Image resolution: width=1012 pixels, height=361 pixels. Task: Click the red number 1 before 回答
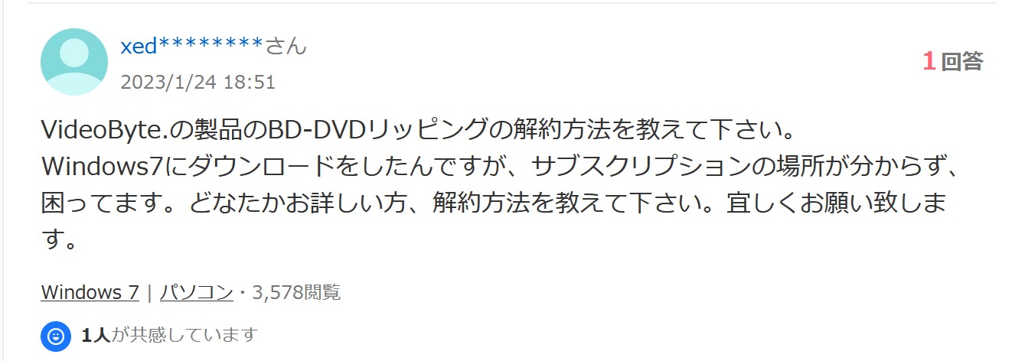(929, 62)
